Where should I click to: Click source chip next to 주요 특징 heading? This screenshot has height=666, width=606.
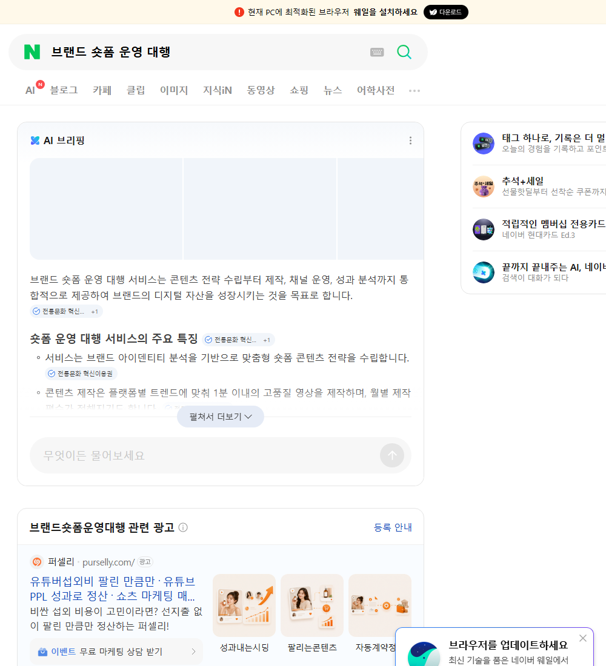pyautogui.click(x=238, y=340)
